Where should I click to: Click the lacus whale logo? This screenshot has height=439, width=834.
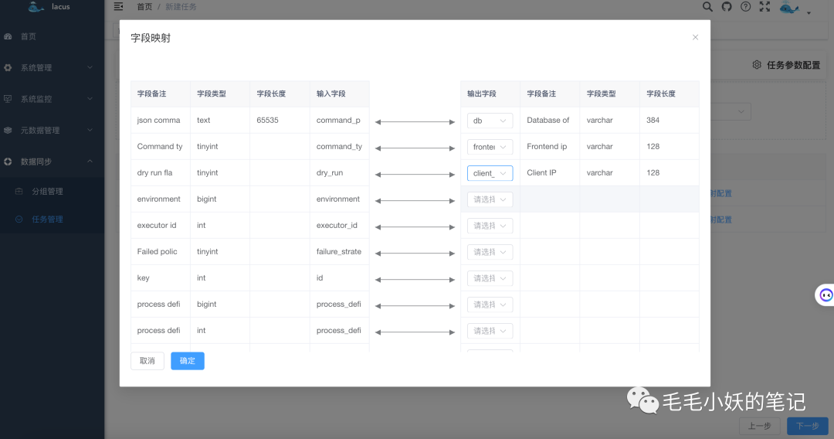[36, 6]
